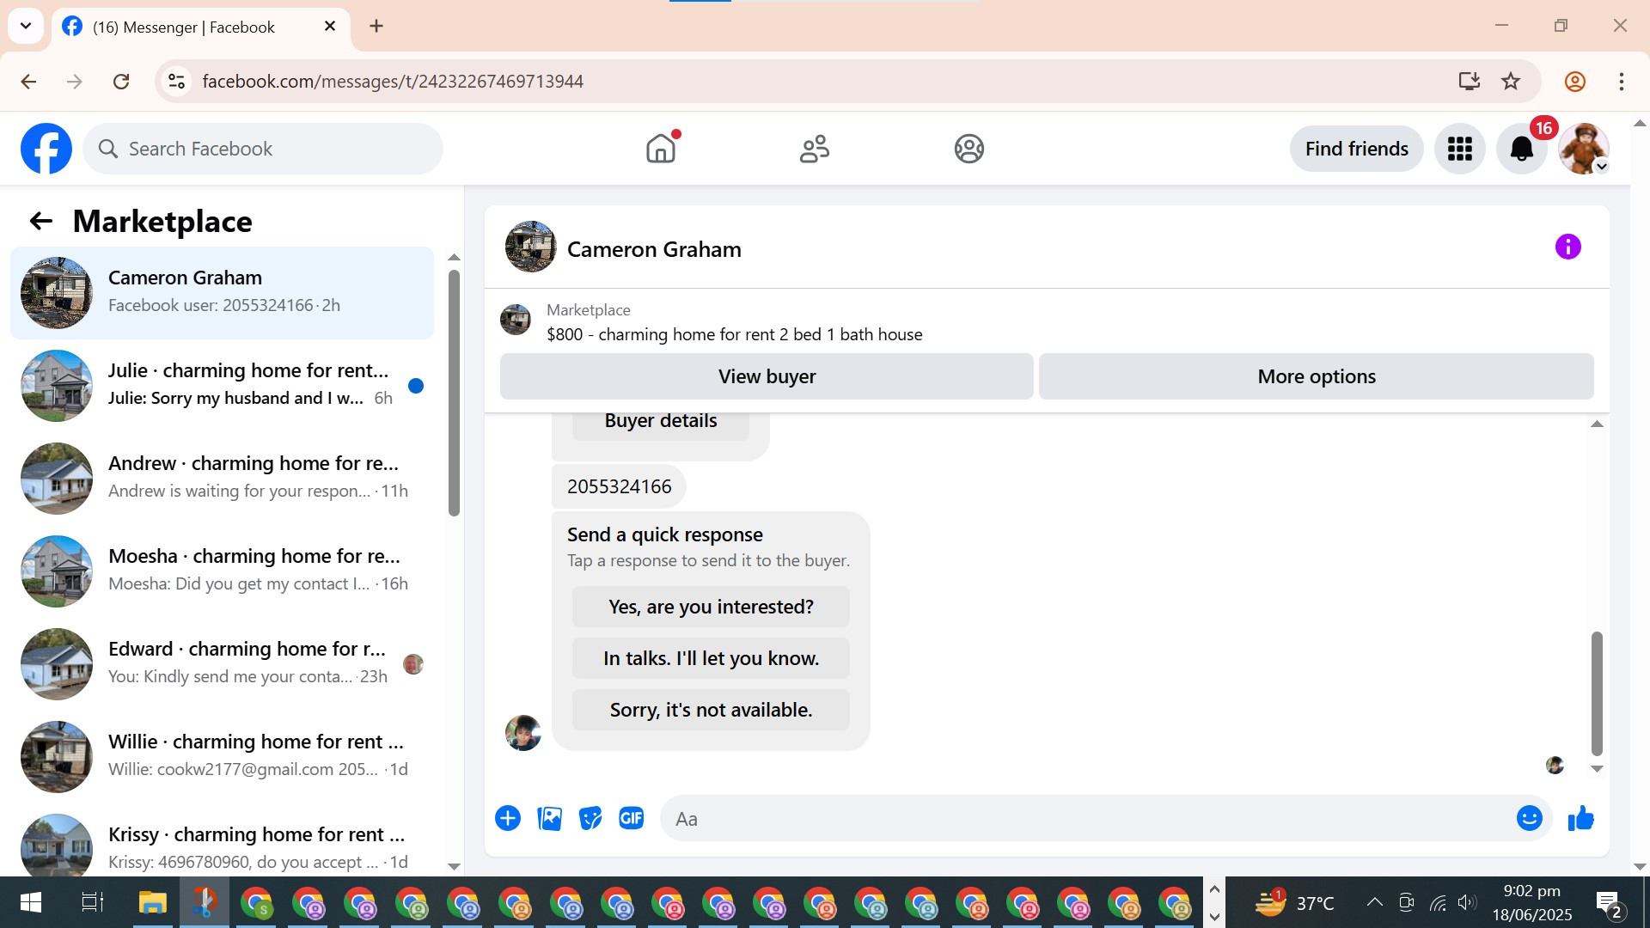The width and height of the screenshot is (1650, 928).
Task: Open the Friends icon in top navigation
Action: (815, 149)
